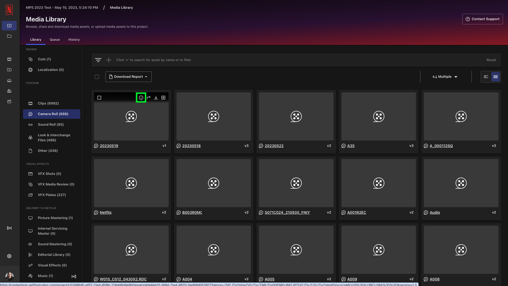Click the download icon on 20230519 card
Viewport: 508px width, 286px height.
(156, 98)
